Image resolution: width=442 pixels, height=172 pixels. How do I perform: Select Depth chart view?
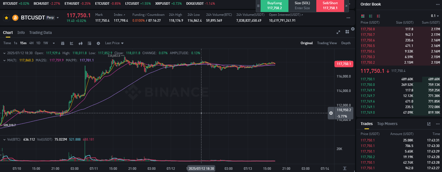coord(346,43)
